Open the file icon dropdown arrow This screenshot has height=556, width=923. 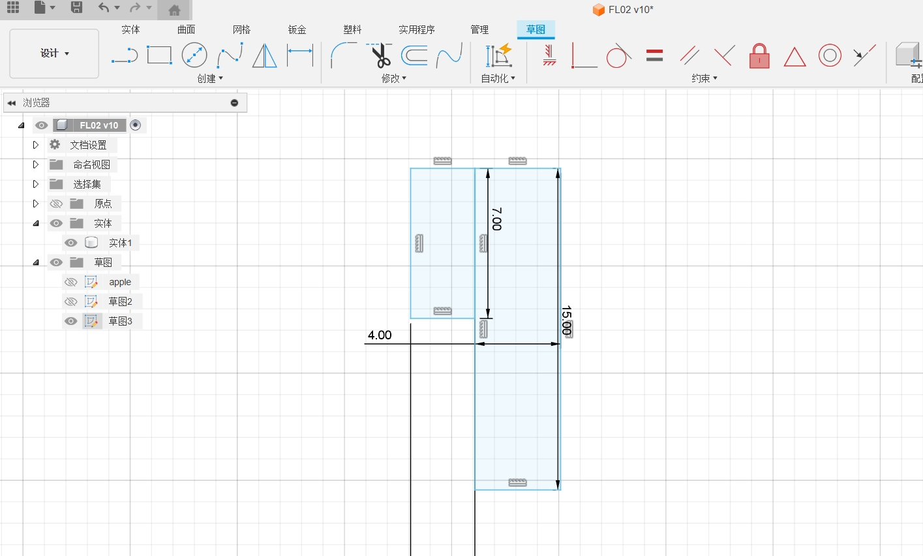coord(53,8)
